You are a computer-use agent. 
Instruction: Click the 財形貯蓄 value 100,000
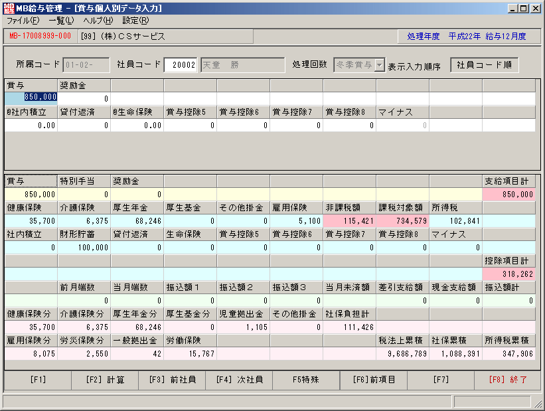pyautogui.click(x=84, y=247)
